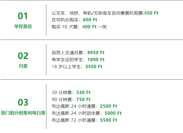Viewport: 183px width, 133px height.
Task: Click the green 01 section number
Action: click(23, 16)
